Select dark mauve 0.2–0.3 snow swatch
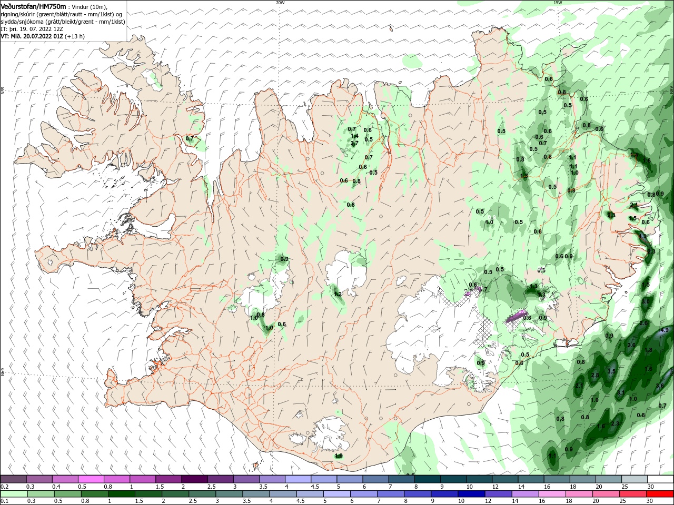 (x=13, y=479)
